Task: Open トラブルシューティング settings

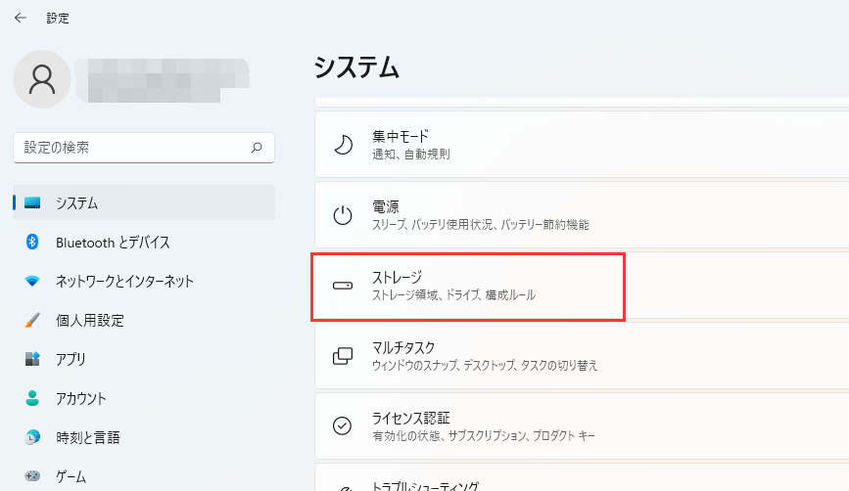Action: [582, 477]
